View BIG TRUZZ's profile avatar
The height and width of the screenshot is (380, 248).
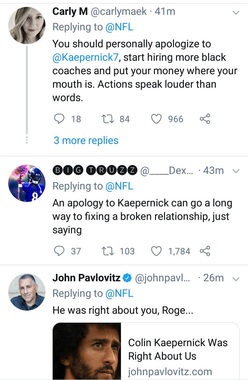27,183
